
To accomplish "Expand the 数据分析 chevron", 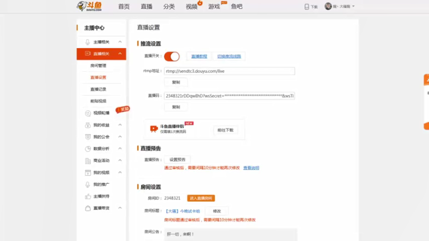I will click(x=120, y=148).
